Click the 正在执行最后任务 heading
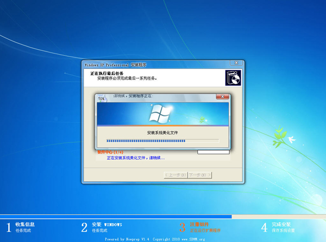 click(x=106, y=73)
